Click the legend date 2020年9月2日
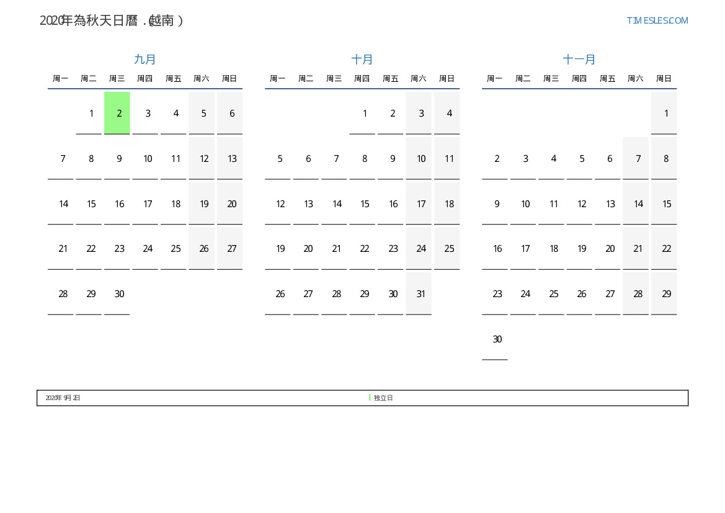725x513 pixels. (x=63, y=398)
